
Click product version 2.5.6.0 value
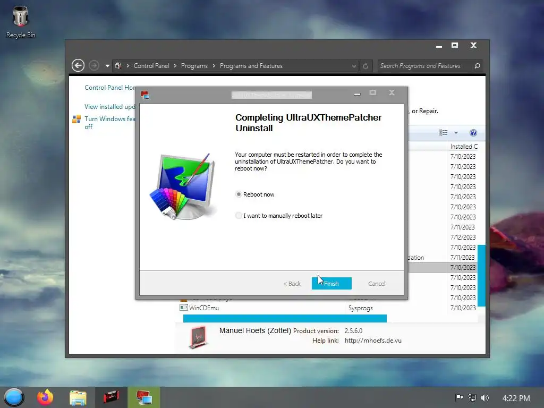(353, 330)
